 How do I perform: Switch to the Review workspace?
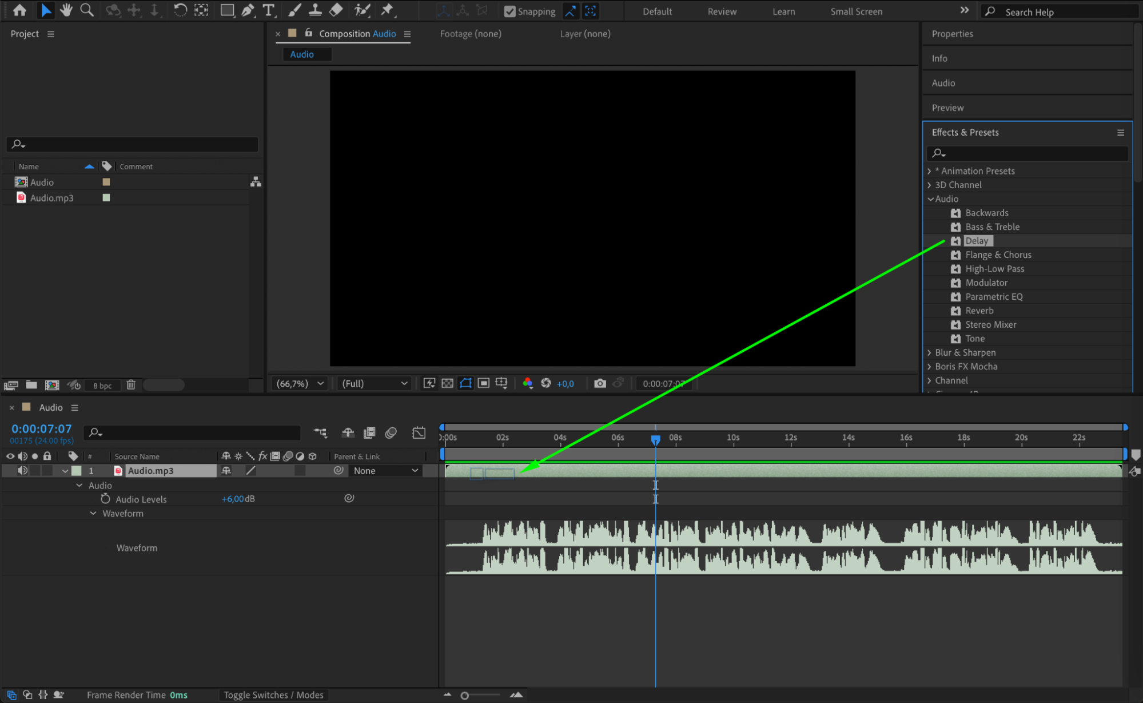coord(722,11)
